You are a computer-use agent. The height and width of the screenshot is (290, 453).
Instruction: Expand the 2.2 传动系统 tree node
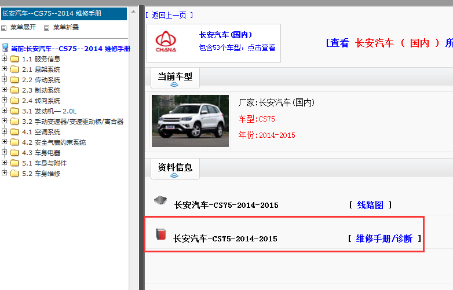coord(4,79)
